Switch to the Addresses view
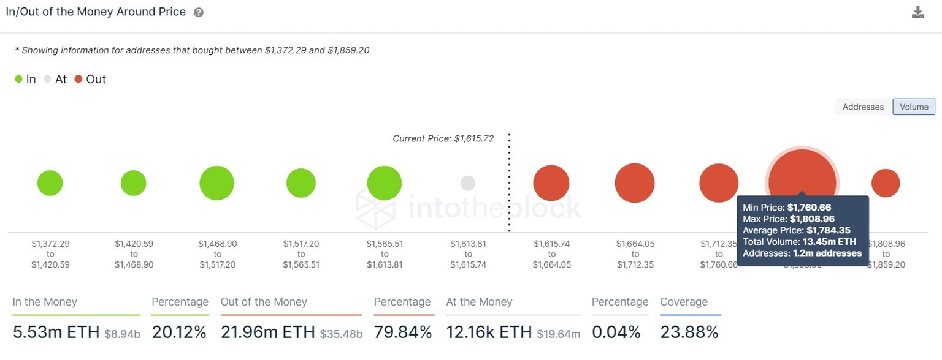 [x=862, y=107]
